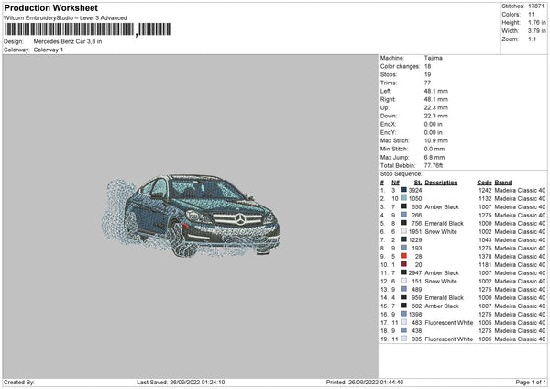
Task: Click the 'N#' column header
Action: (x=395, y=183)
